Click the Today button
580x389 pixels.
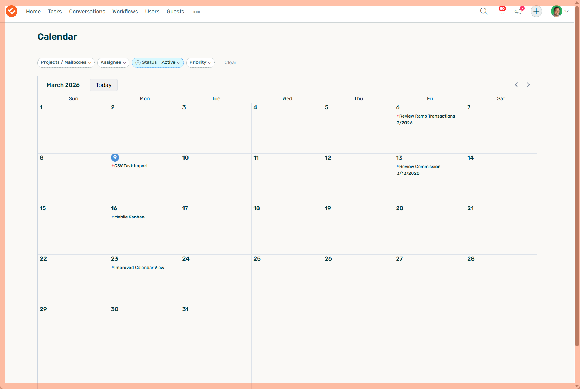click(x=103, y=85)
